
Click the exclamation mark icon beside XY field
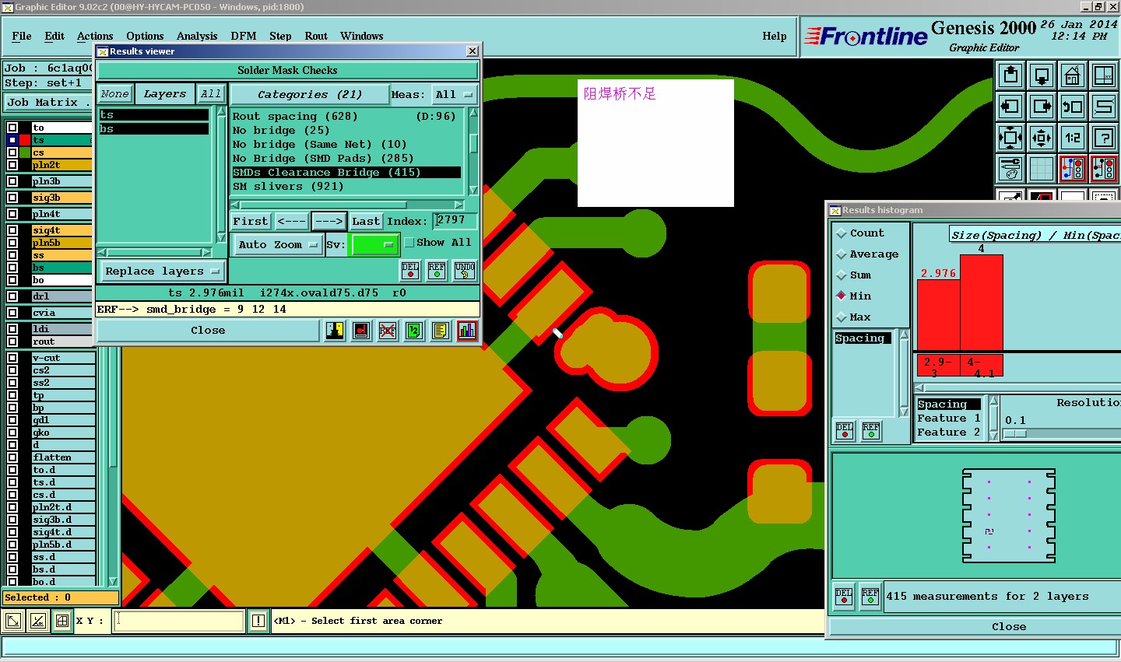(x=258, y=621)
